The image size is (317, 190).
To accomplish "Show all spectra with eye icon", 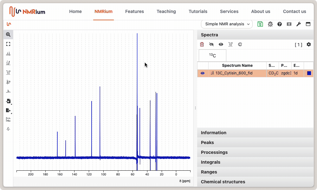I will coord(221,45).
